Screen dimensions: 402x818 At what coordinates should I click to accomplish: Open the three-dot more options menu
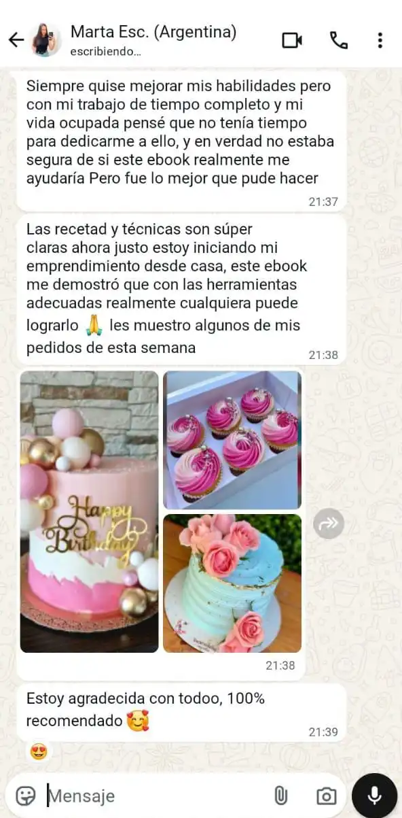[380, 40]
